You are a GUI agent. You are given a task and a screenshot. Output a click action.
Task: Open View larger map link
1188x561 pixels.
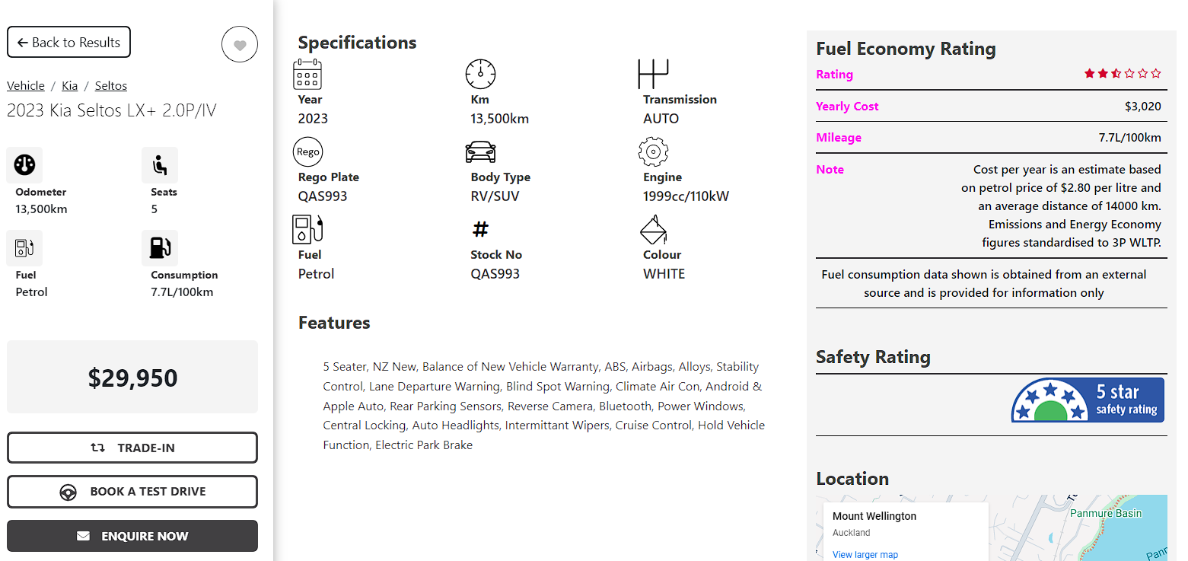pos(865,555)
